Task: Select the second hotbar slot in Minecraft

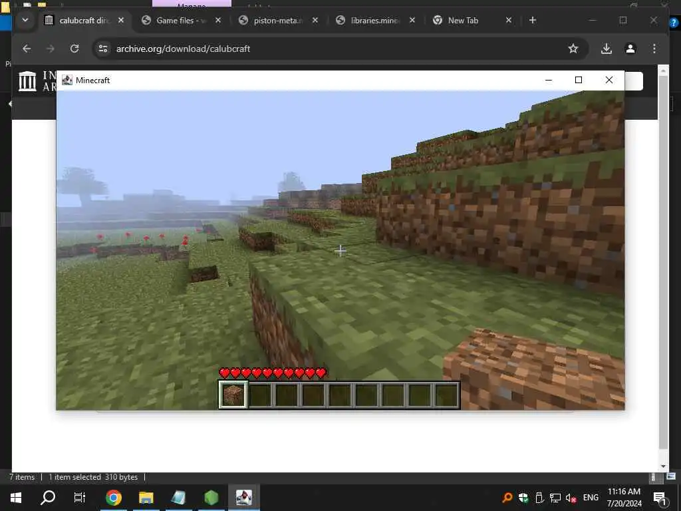Action: pyautogui.click(x=261, y=395)
